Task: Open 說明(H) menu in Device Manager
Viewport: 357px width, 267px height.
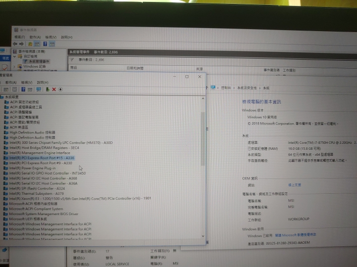Action: (x=43, y=83)
